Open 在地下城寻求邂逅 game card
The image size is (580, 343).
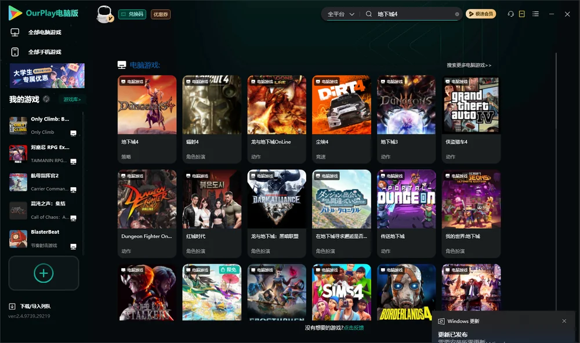[x=342, y=213]
